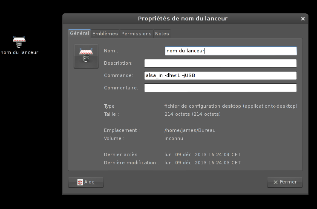Focus the Description text field
This screenshot has width=317, height=209.
click(x=220, y=63)
